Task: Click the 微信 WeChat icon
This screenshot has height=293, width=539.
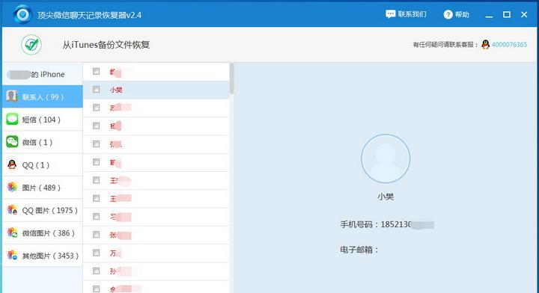Action: tap(12, 142)
